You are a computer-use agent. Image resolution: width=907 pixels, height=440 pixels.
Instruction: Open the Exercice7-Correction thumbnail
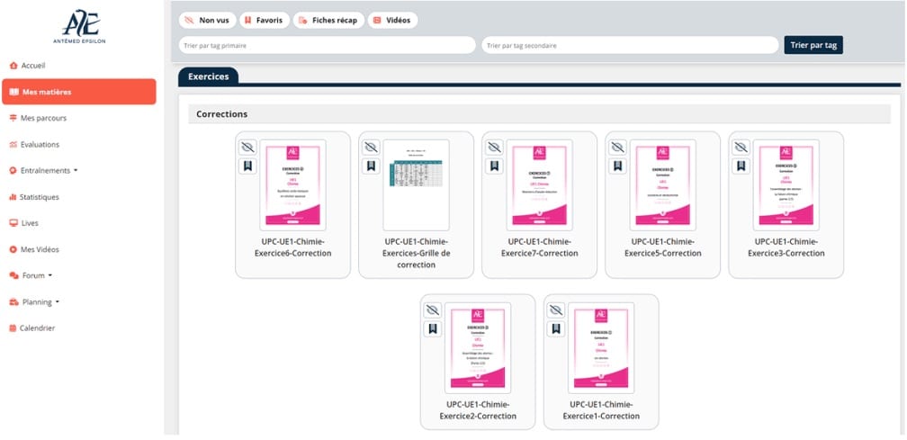tap(539, 185)
